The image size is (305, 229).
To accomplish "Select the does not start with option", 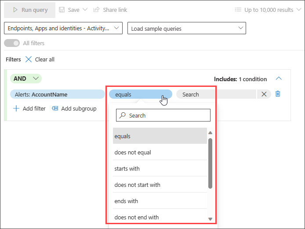I will coord(160,185).
